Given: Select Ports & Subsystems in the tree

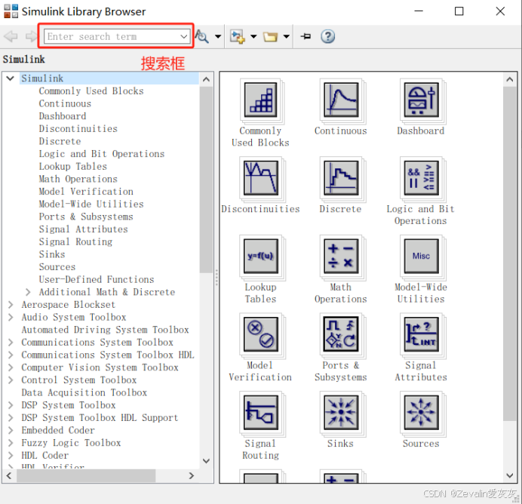Looking at the screenshot, I should coord(86,217).
